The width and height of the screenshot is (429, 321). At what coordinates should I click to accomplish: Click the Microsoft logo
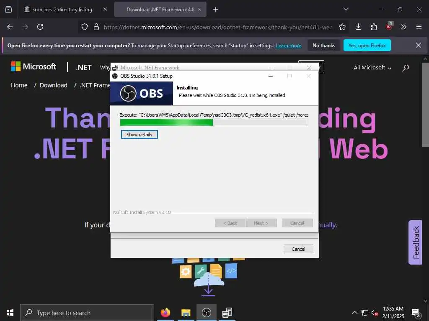34,66
